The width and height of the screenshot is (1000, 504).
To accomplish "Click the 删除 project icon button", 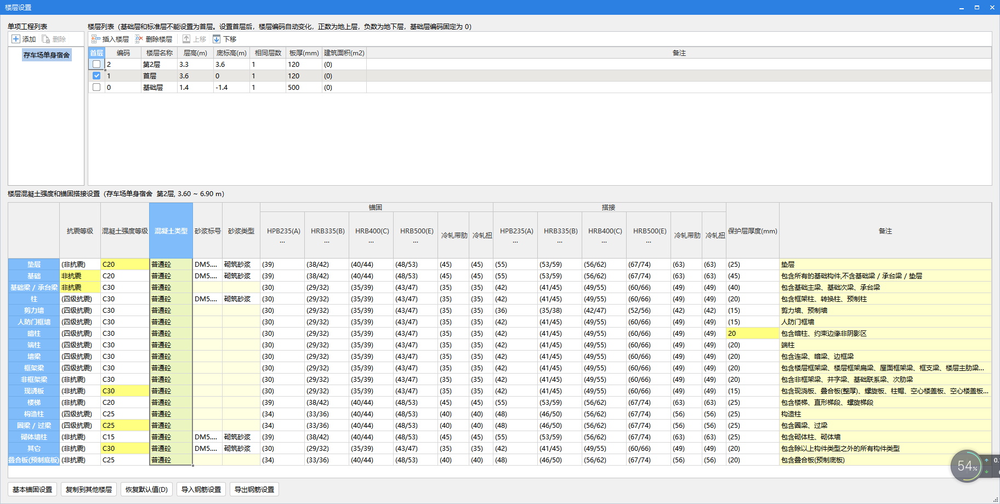I will pyautogui.click(x=54, y=39).
